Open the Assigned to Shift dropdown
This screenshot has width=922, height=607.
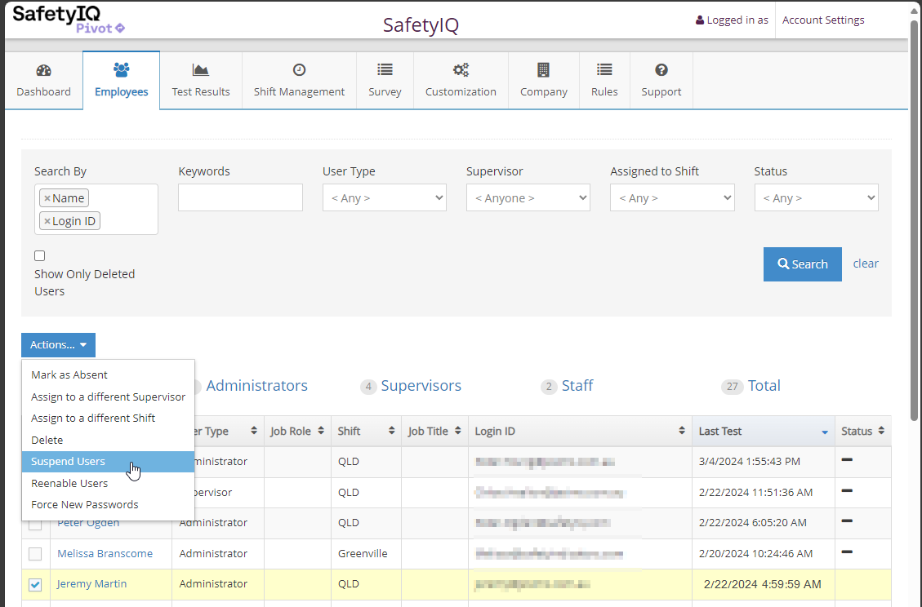click(x=671, y=197)
